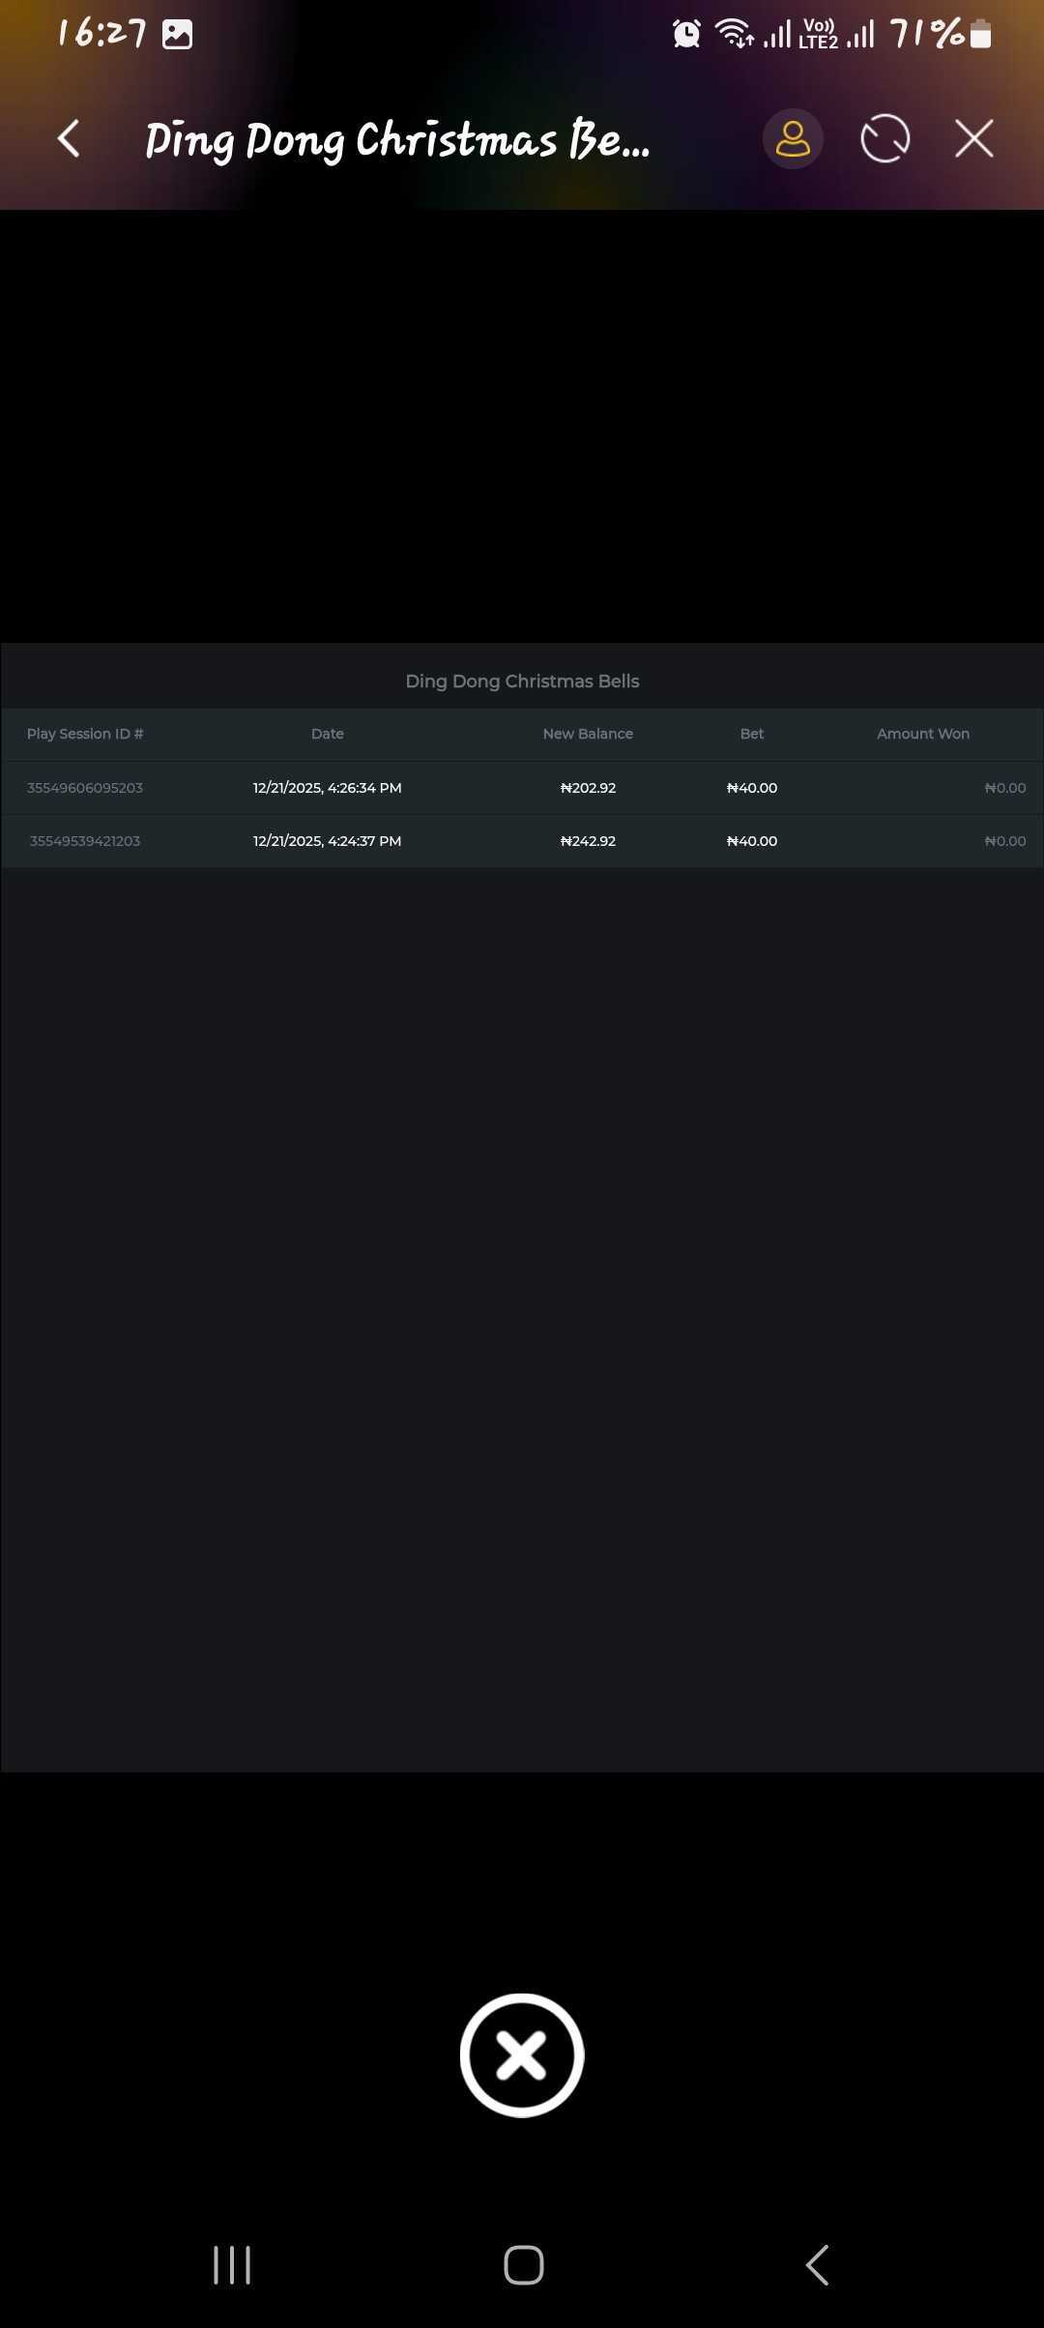The image size is (1044, 2328).
Task: Tap the picture notification icon in status bar
Action: [x=177, y=35]
